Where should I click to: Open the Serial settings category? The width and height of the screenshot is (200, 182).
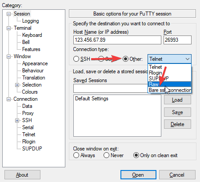tap(28, 127)
